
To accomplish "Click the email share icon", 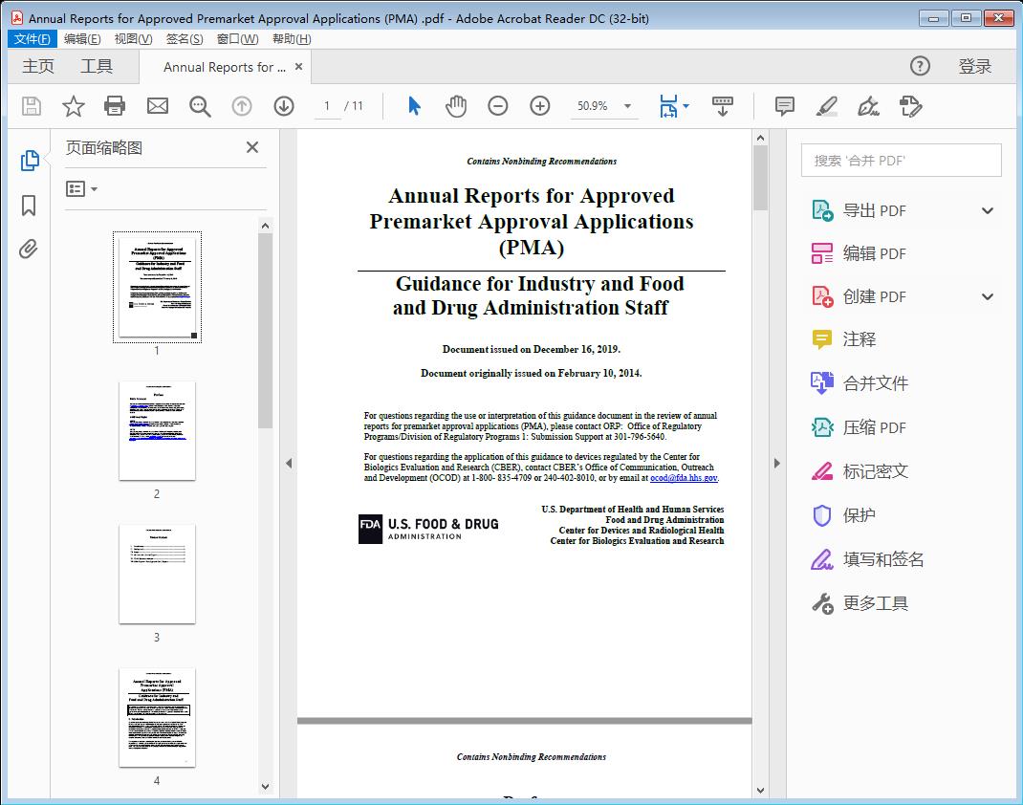I will [157, 106].
